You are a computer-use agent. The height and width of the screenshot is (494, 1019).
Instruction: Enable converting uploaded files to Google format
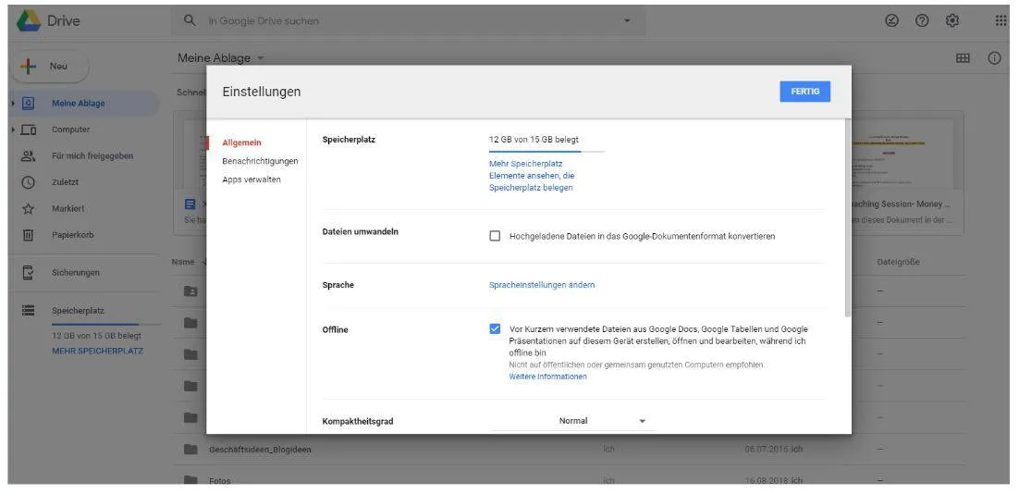pos(496,236)
